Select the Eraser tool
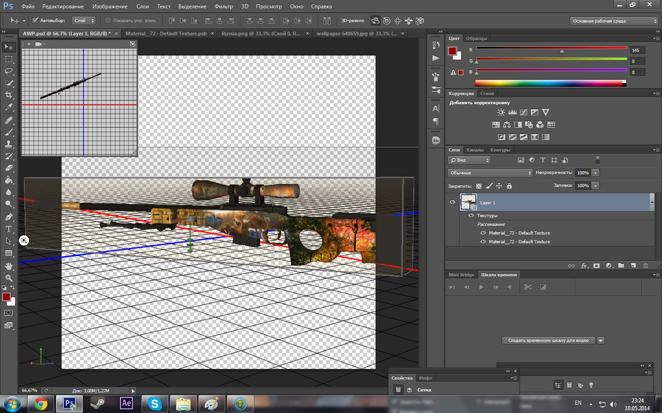Screen dimensions: 662x413 [9, 168]
